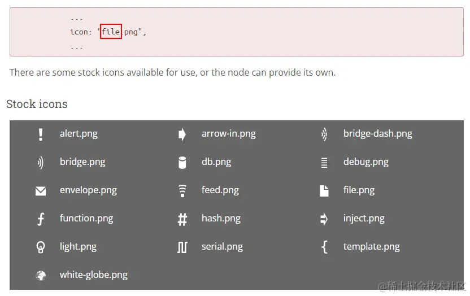Pick the inject arrow icon
This screenshot has width=470, height=296.
click(324, 219)
